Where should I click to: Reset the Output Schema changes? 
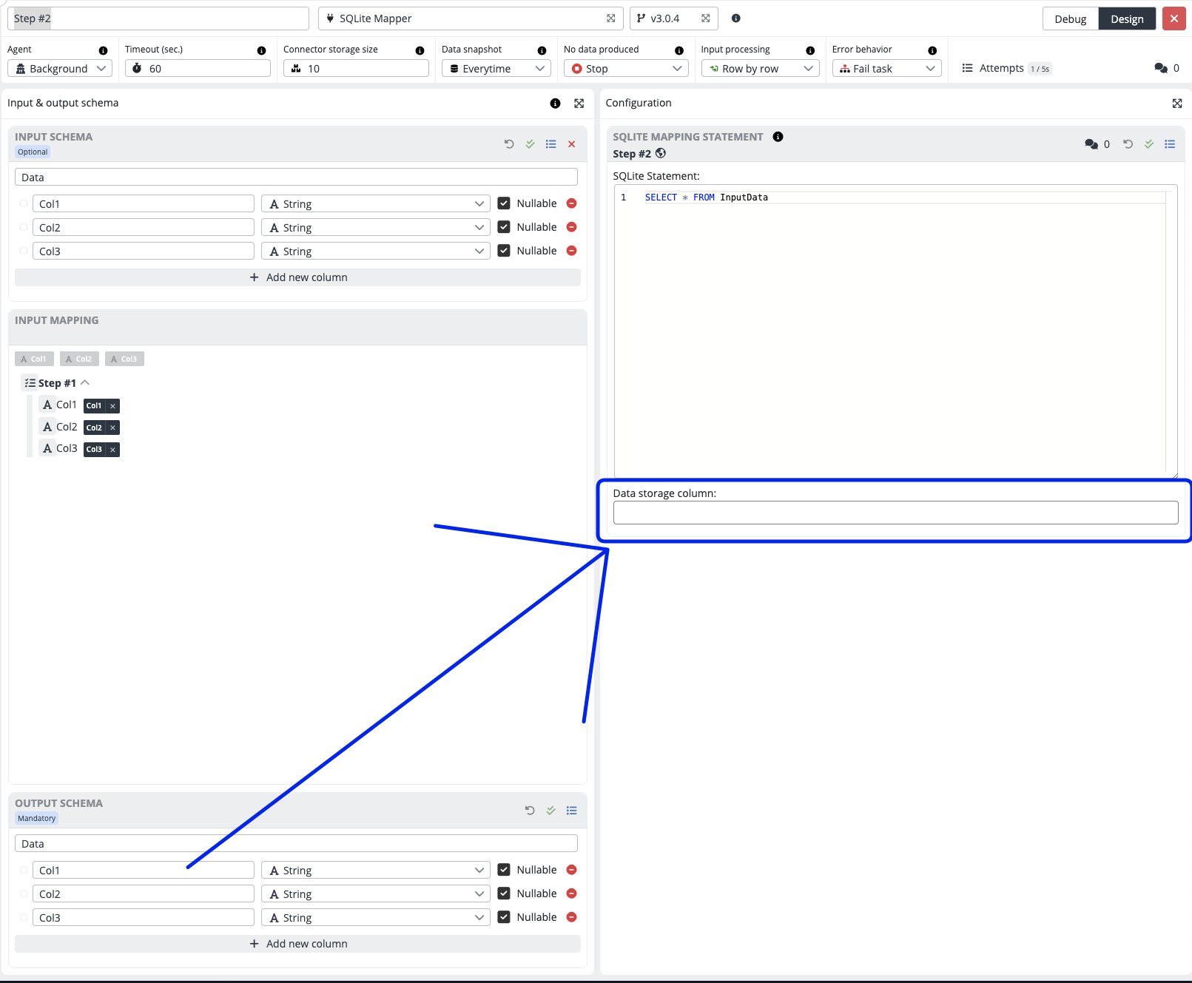[x=530, y=811]
